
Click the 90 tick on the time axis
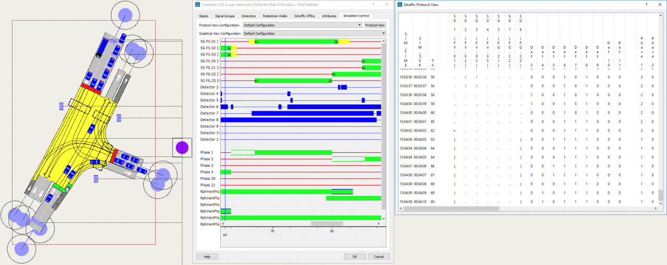pos(332,231)
